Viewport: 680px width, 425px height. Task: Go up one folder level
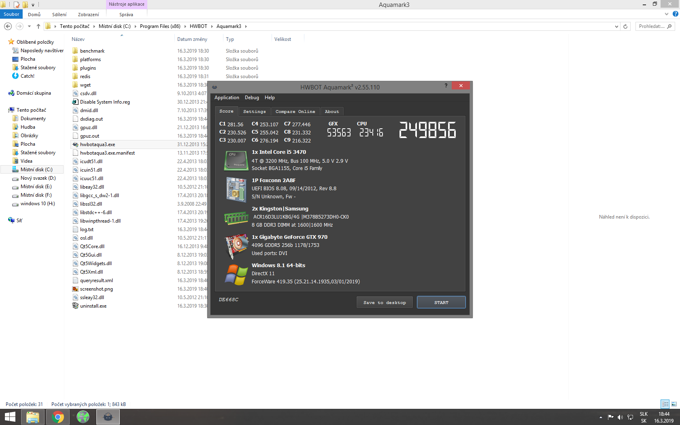click(38, 26)
